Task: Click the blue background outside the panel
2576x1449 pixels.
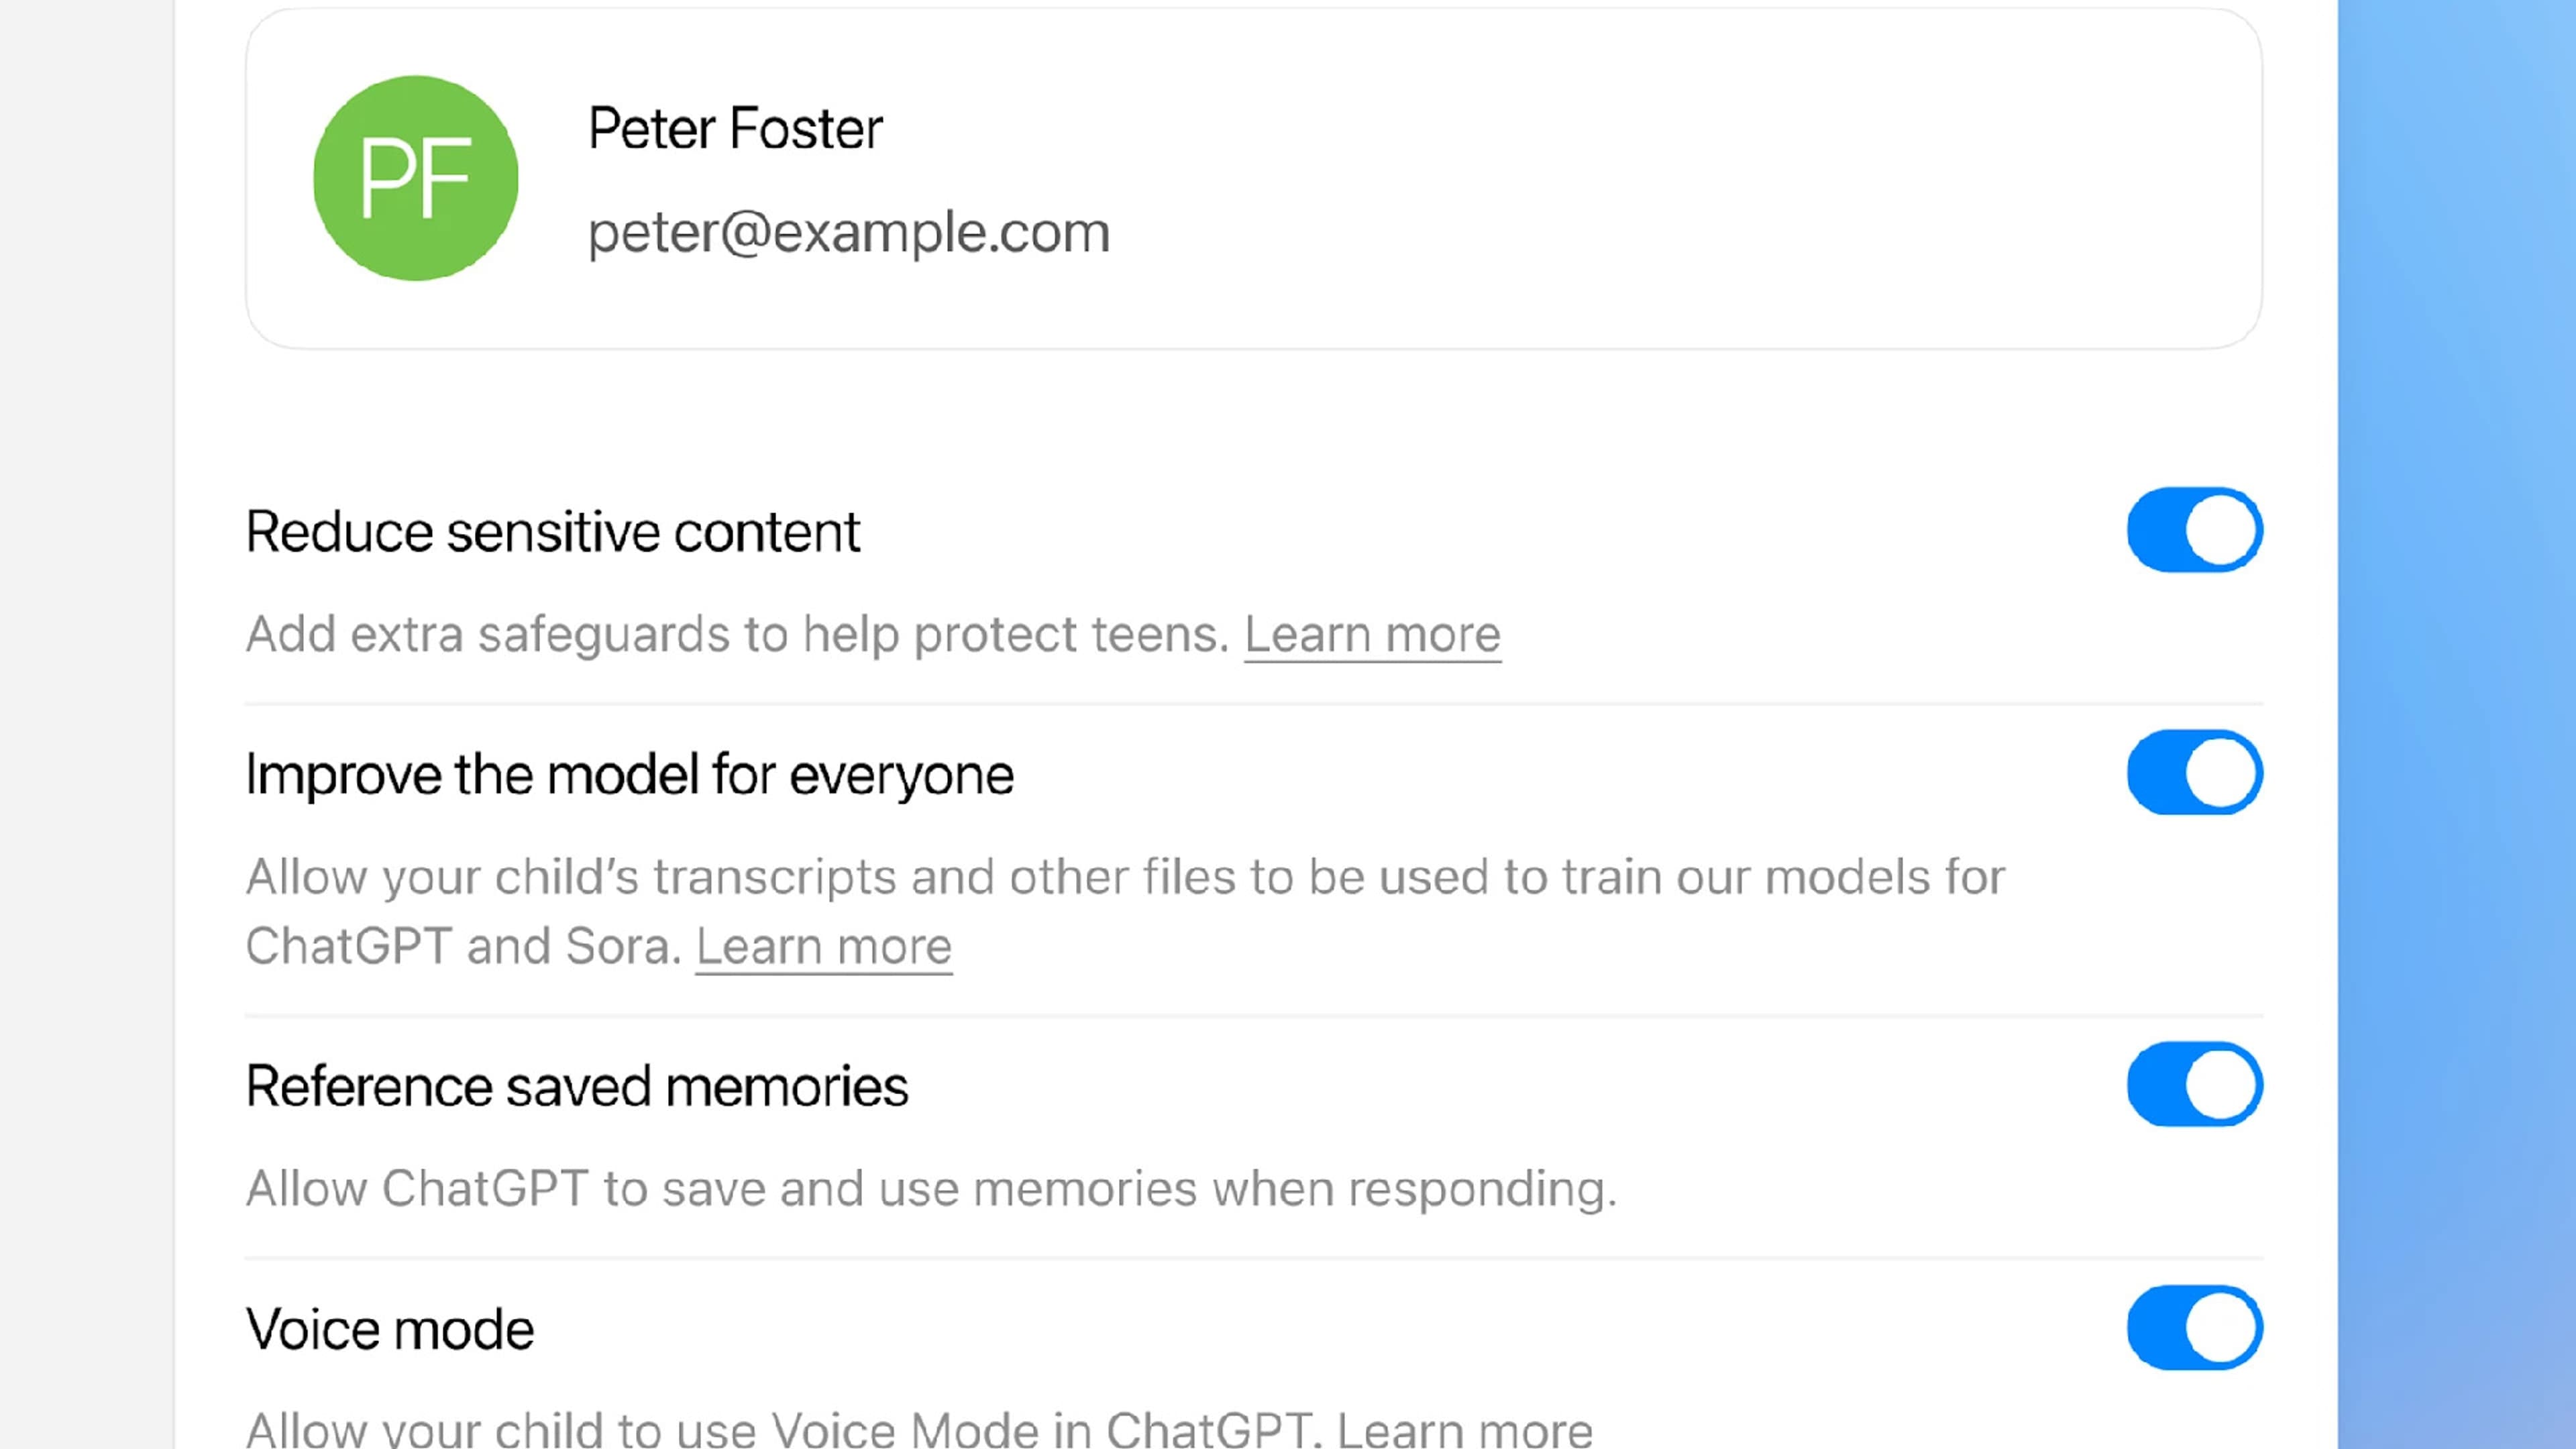Action: tap(2456, 700)
